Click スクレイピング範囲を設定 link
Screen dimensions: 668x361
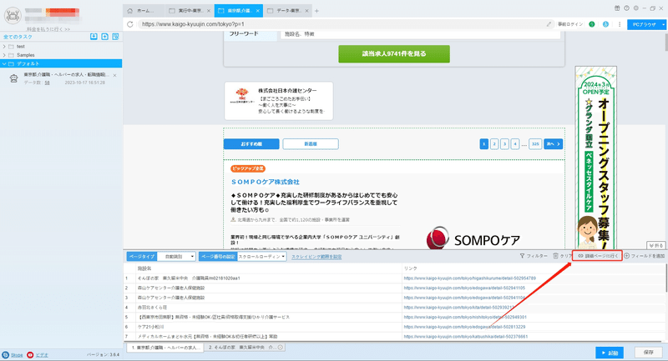[316, 257]
